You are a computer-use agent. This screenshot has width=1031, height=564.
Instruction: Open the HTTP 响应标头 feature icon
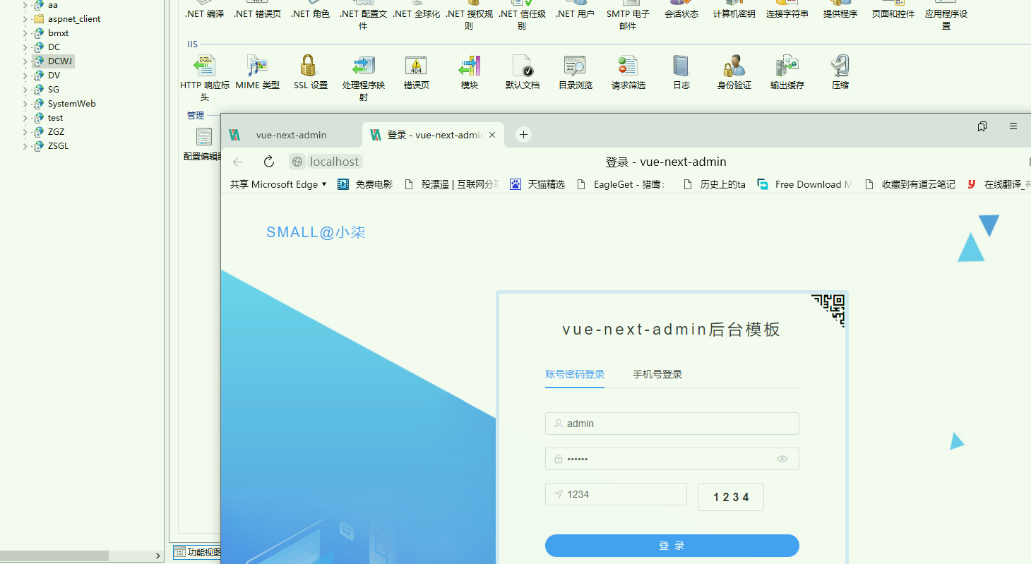click(x=205, y=66)
